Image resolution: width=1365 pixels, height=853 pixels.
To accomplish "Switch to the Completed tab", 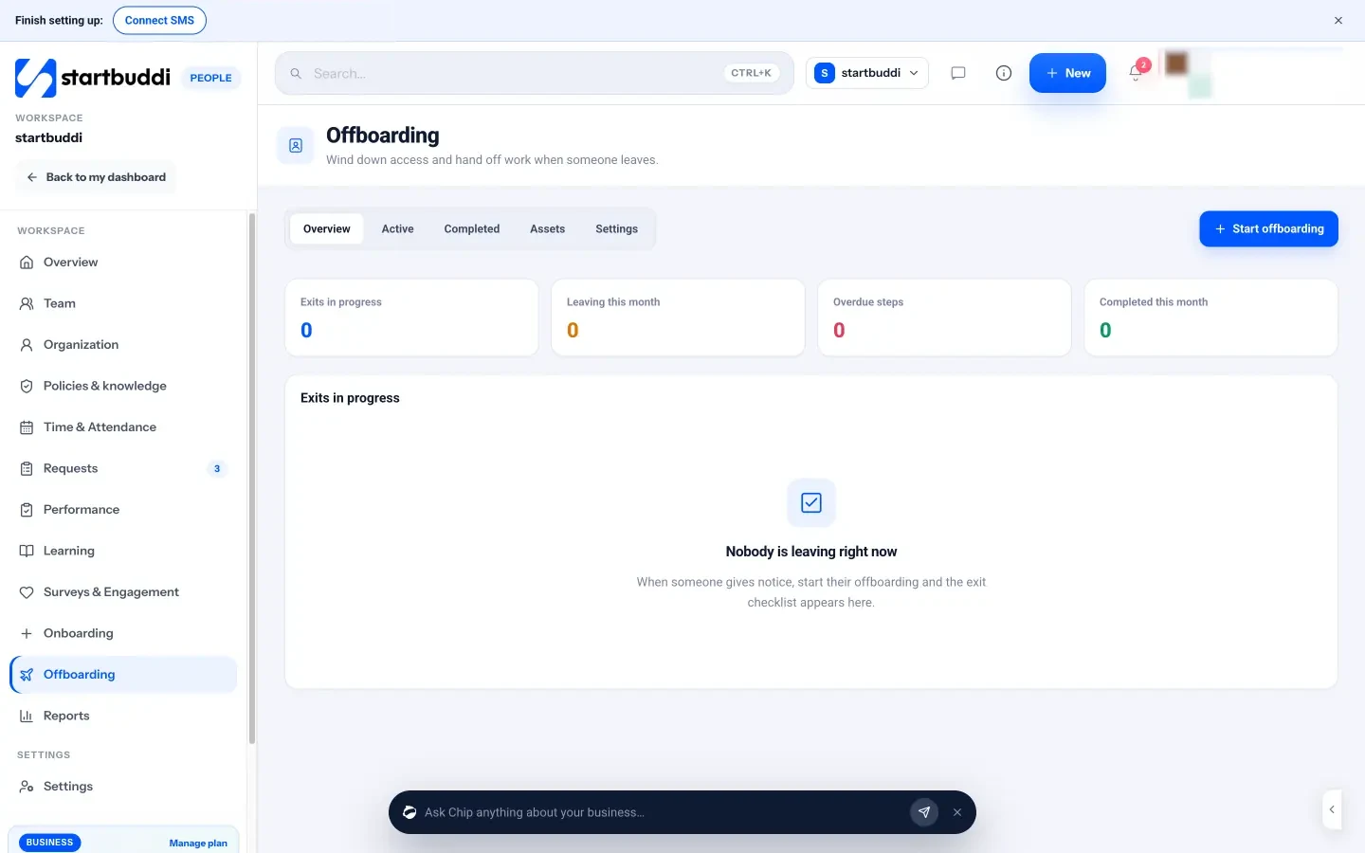I will click(x=472, y=228).
